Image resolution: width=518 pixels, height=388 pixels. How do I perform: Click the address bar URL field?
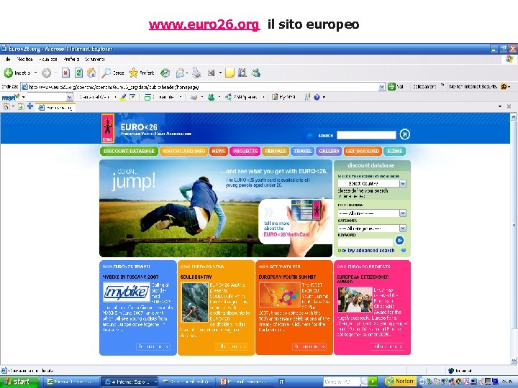coord(200,87)
